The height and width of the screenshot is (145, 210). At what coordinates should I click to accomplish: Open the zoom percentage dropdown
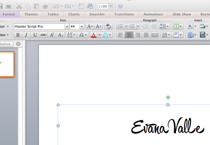click(x=111, y=6)
